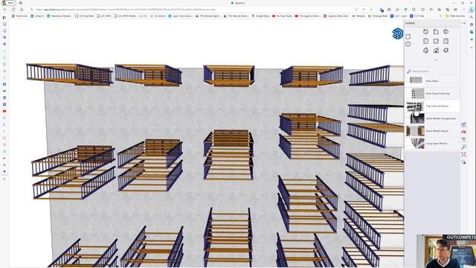Open the Aisle Width Comparison scene thumbnail
Viewport: 476px width, 268px height.
pyautogui.click(x=417, y=118)
